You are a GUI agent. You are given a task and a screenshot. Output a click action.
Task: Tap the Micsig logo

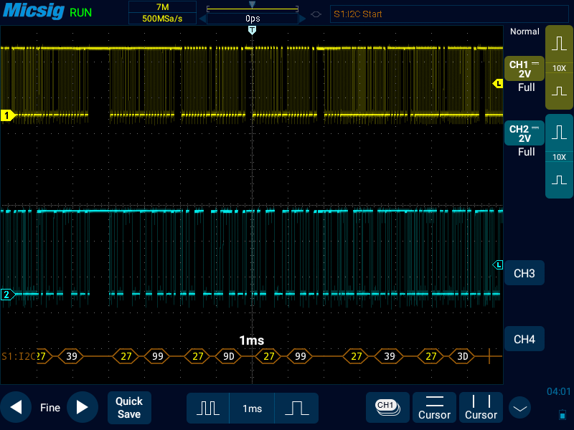[33, 11]
